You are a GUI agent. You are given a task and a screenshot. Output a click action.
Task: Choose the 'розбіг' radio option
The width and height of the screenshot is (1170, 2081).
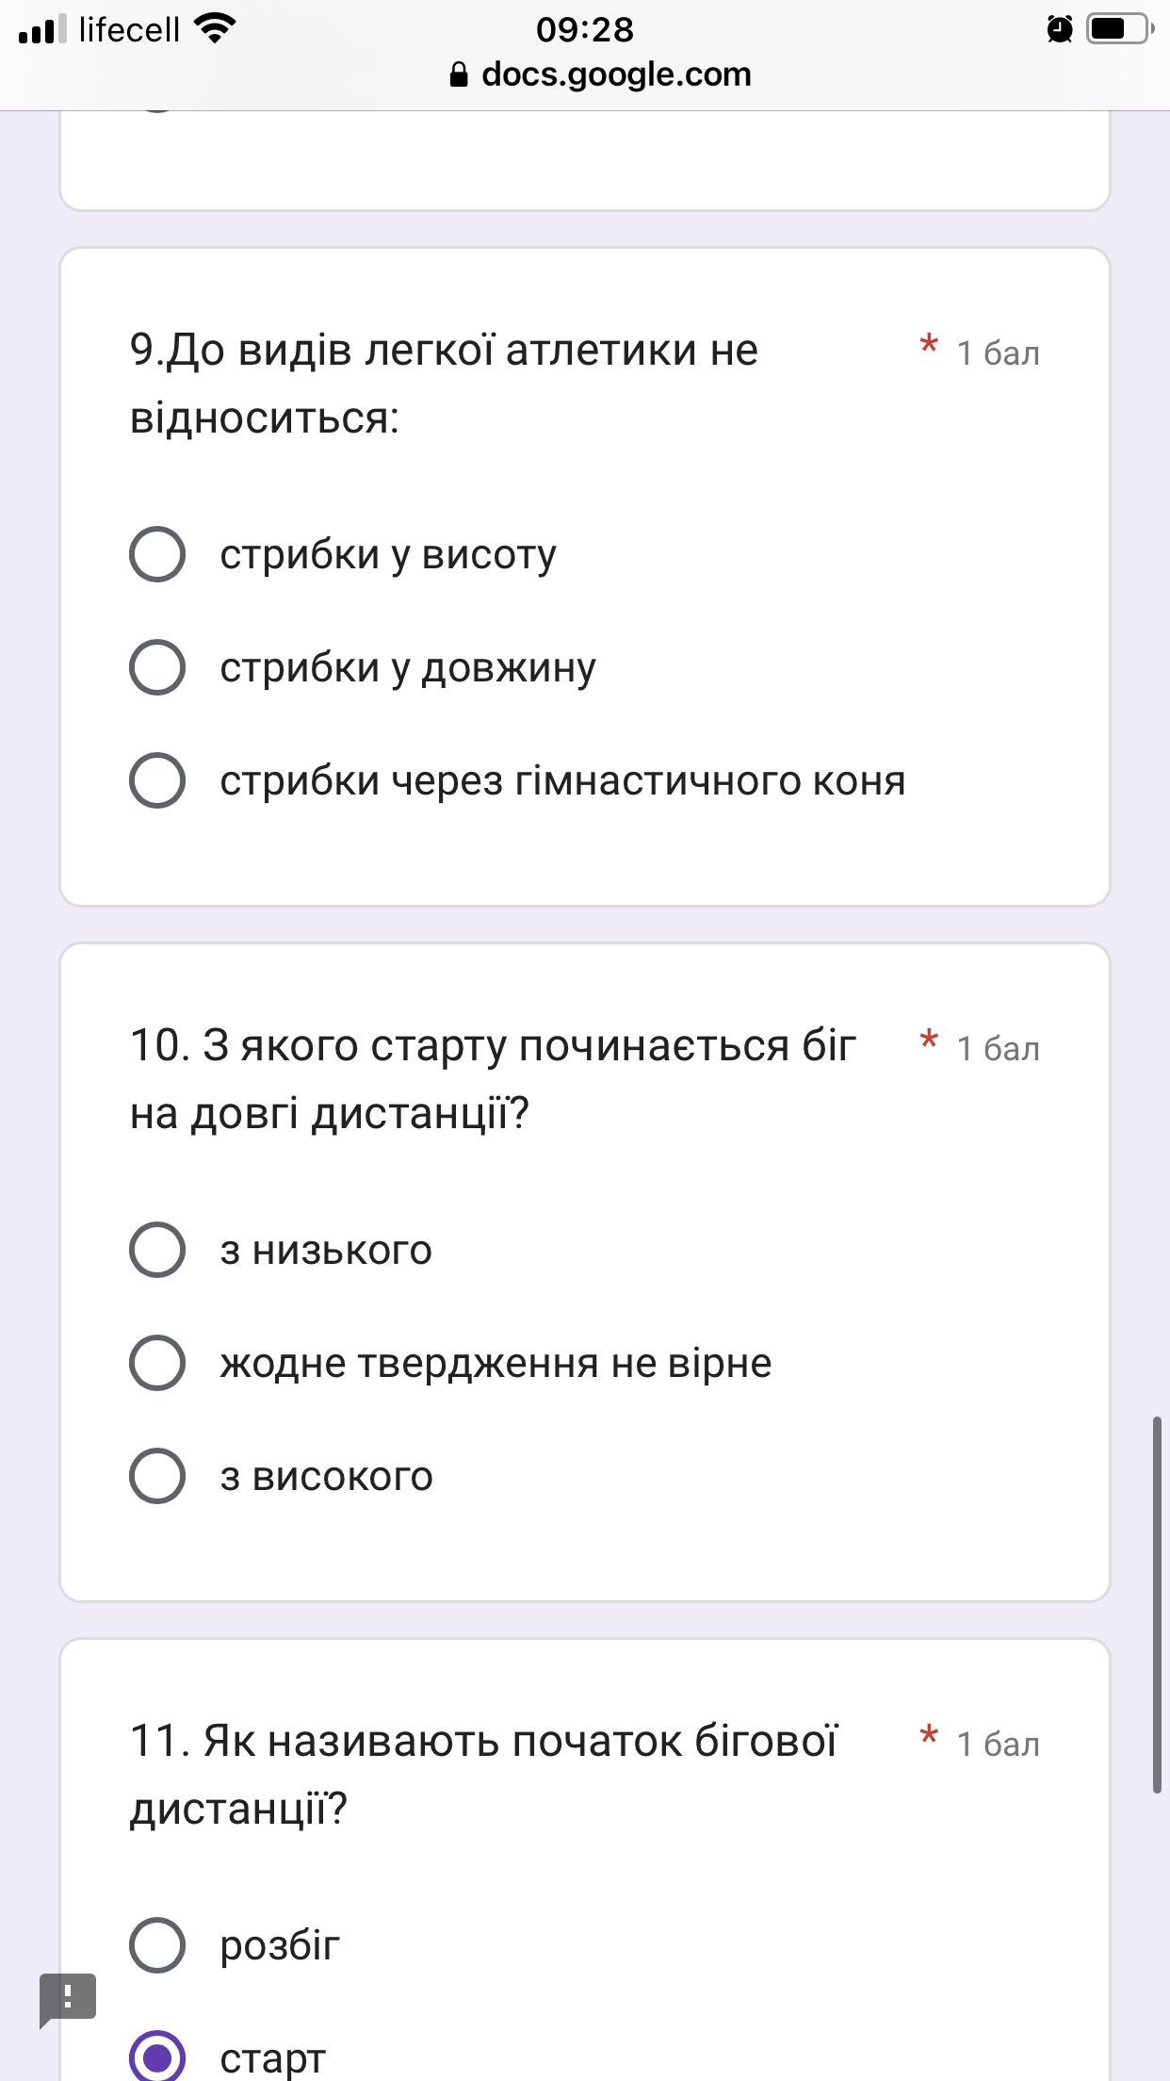(x=157, y=1945)
